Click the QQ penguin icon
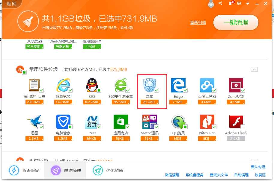The width and height of the screenshot is (274, 181). 92,85
